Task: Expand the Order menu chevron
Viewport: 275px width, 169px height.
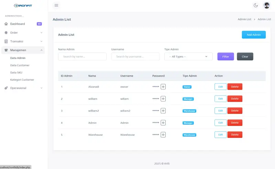Action: 41,33
